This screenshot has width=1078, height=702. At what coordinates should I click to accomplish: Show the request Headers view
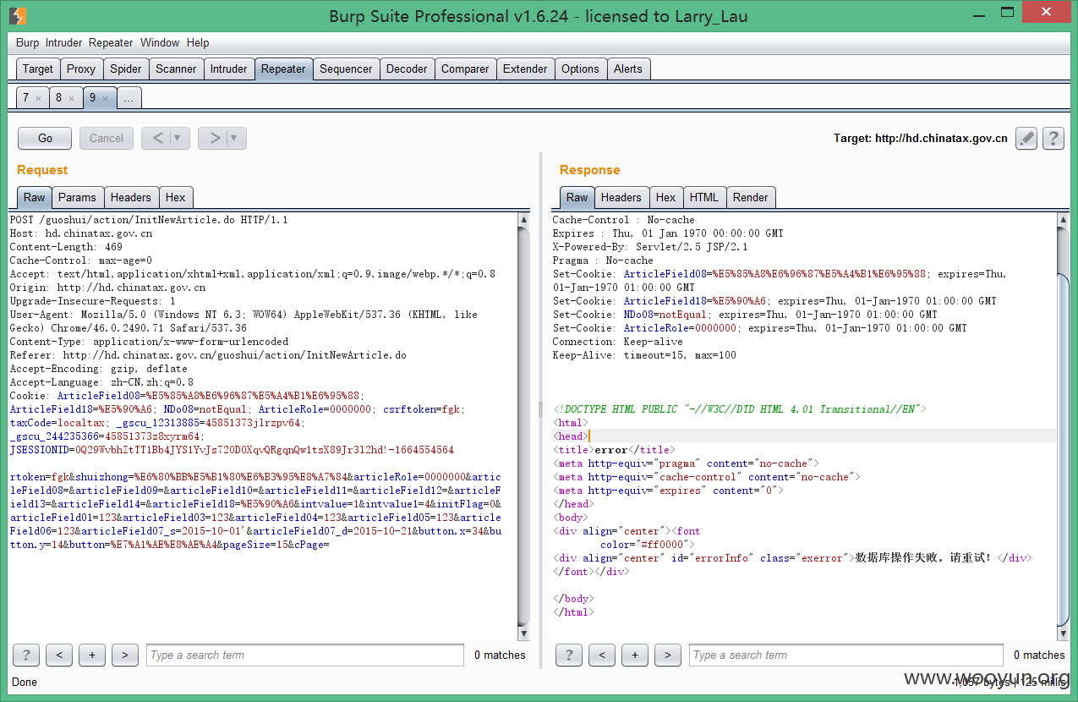click(131, 197)
